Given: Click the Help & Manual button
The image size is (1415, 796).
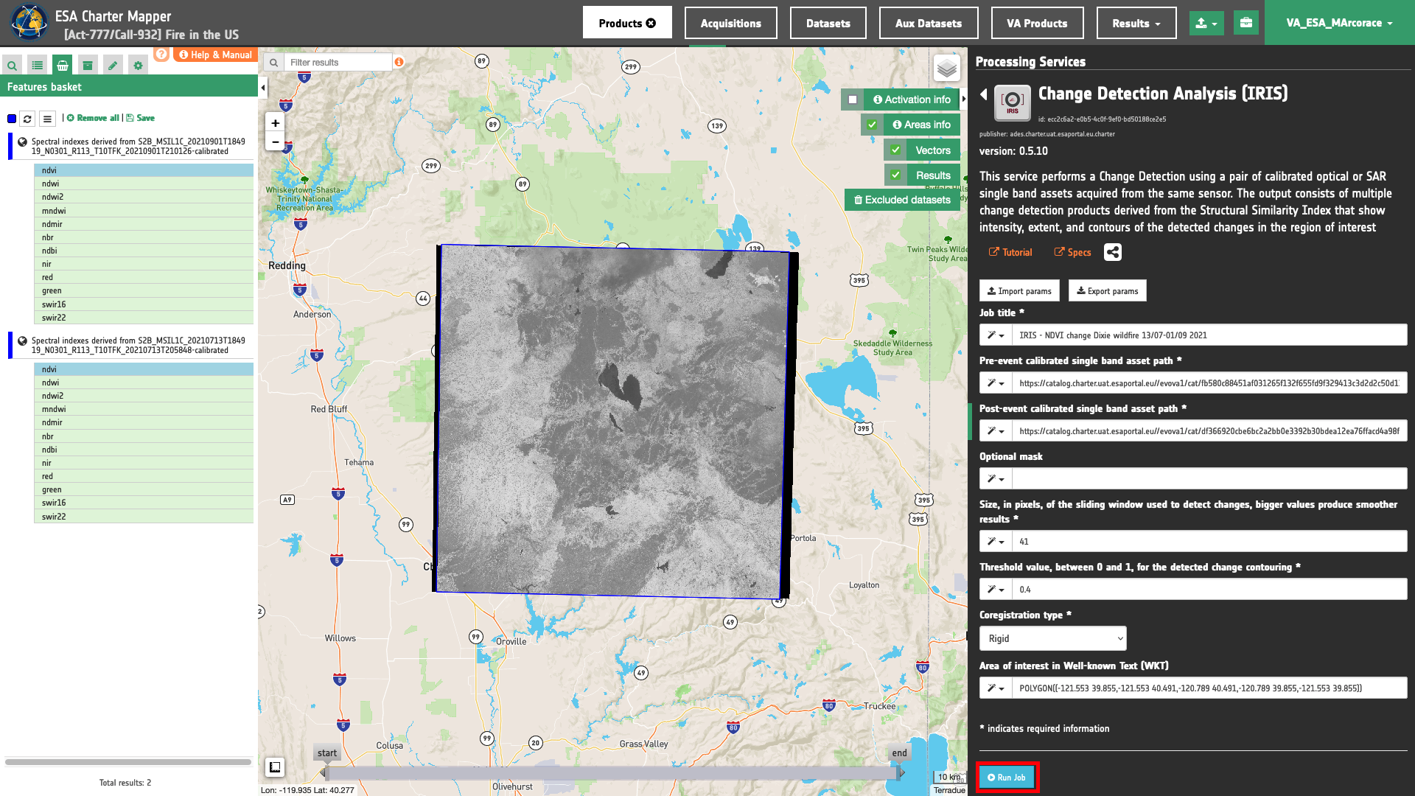Looking at the screenshot, I should (216, 55).
